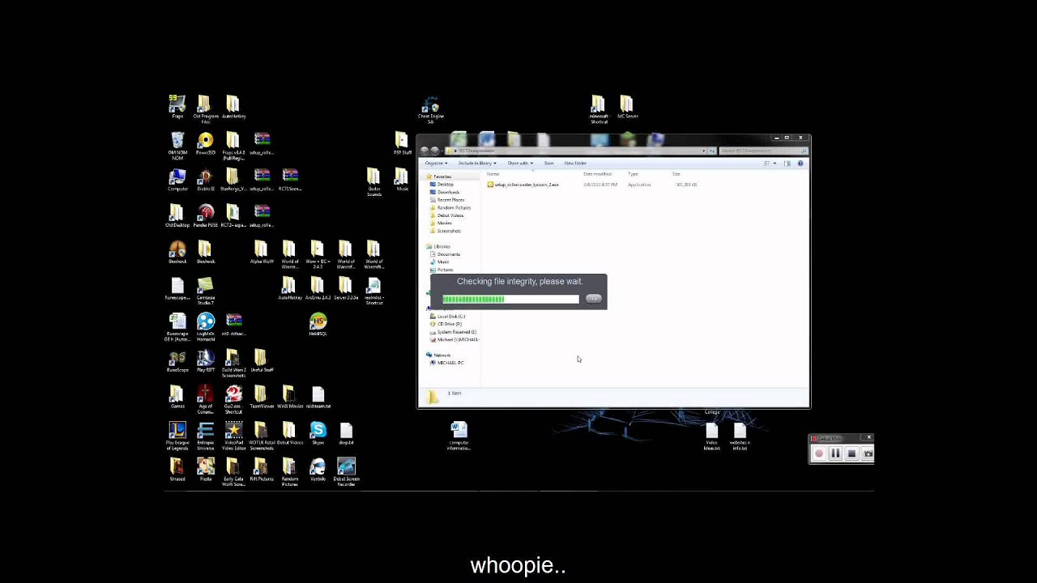Open the Cheat Engine 5.6 shortcut
The image size is (1037, 583).
[x=431, y=109]
